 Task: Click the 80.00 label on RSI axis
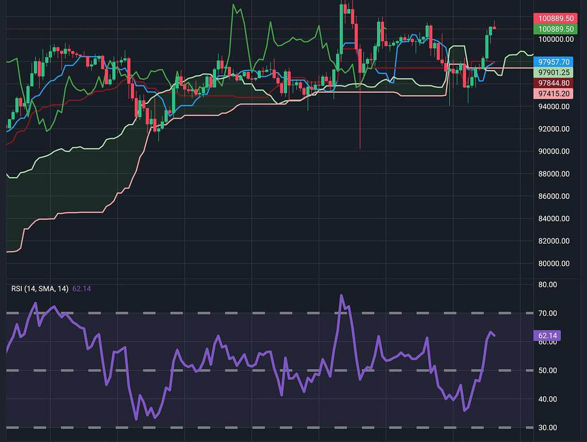(x=548, y=284)
